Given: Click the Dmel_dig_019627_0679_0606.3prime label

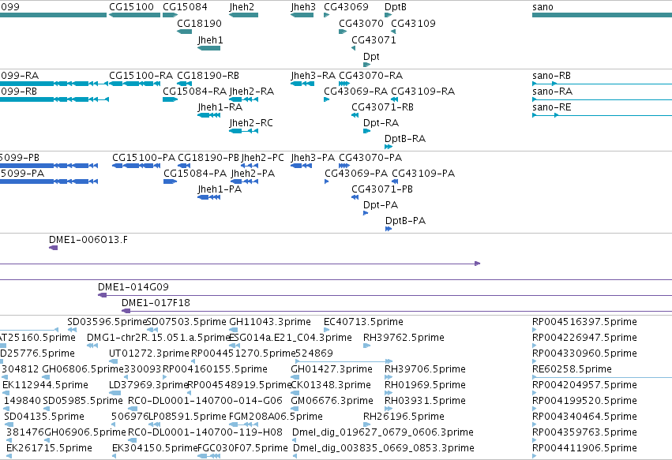Looking at the screenshot, I should pos(383,432).
